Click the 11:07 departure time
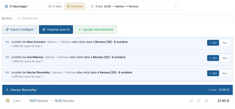This screenshot has height=109, width=235. coord(33,101)
